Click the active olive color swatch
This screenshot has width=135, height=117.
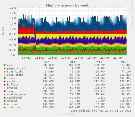click(x=5, y=104)
